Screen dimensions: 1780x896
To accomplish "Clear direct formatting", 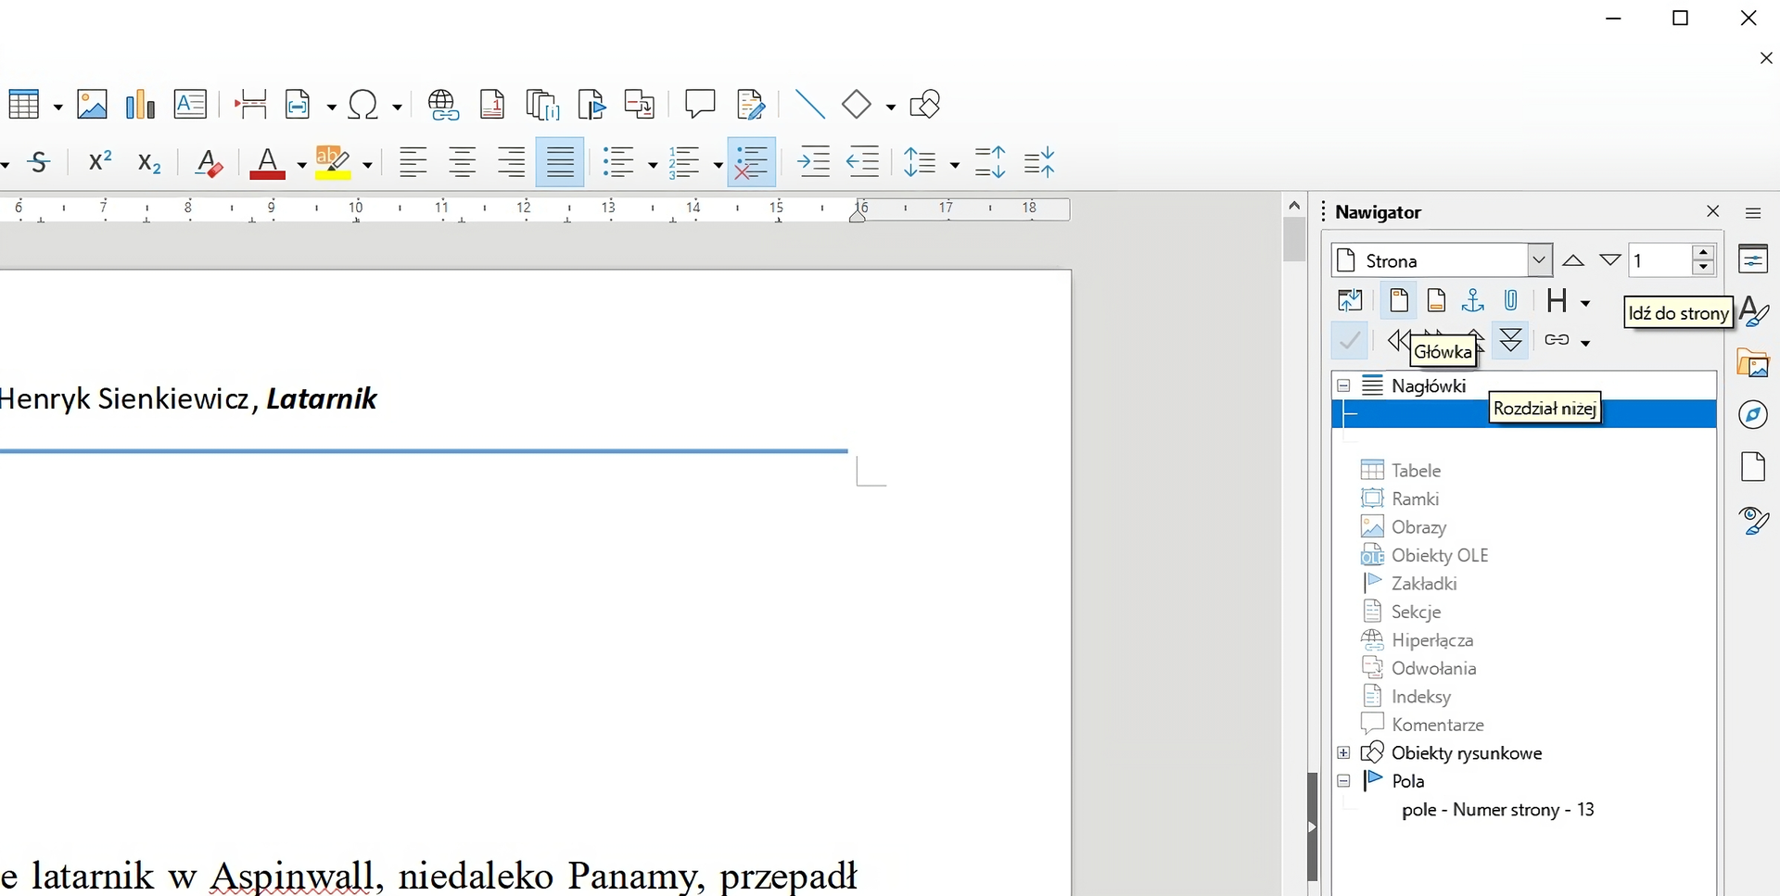I will tap(209, 163).
